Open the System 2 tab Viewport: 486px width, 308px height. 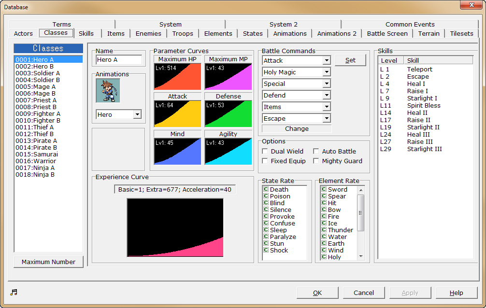[x=283, y=24]
